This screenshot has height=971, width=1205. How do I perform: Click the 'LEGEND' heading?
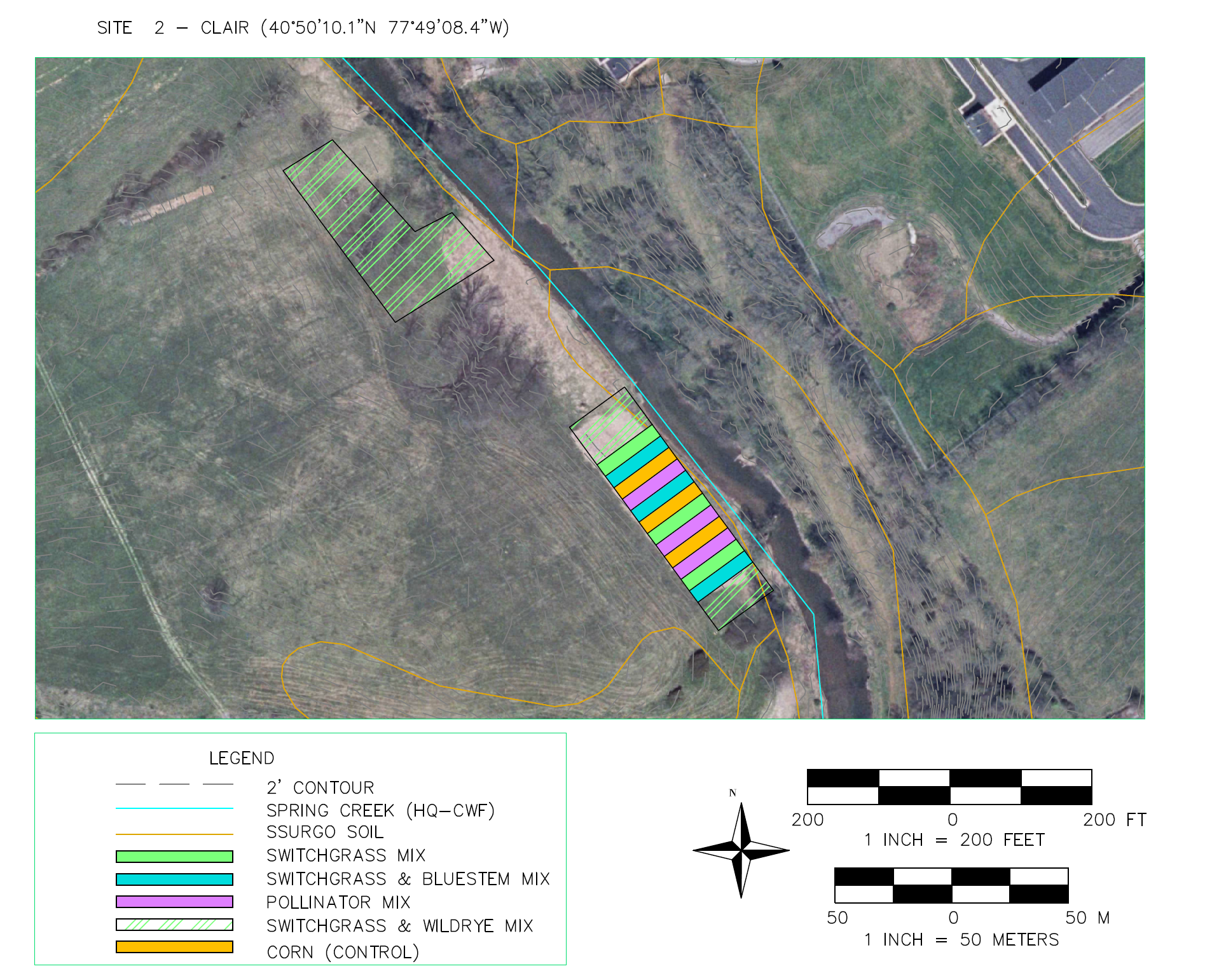point(242,758)
